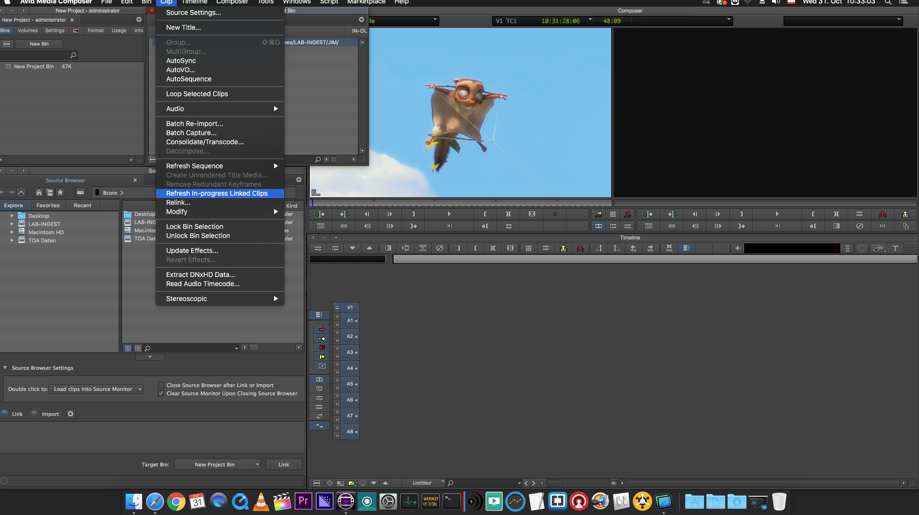Open Title tool from Timeline toolbar
Image resolution: width=919 pixels, height=515 pixels.
click(895, 248)
